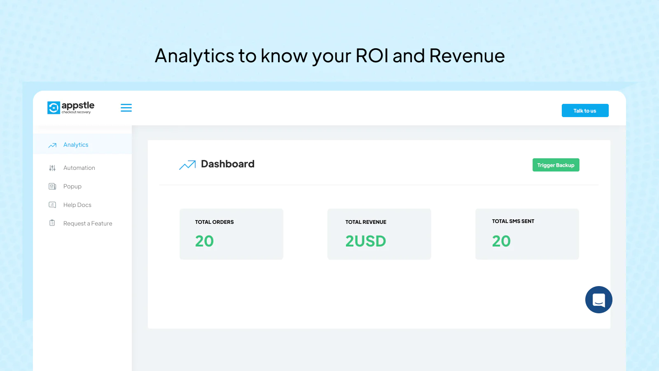Click the Popup sidebar icon
659x371 pixels.
click(52, 186)
